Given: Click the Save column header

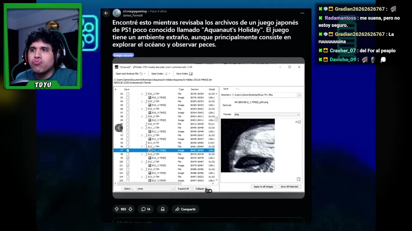Looking at the screenshot, I should pyautogui.click(x=127, y=90).
